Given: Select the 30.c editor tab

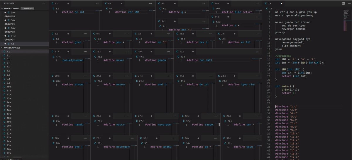Looking at the screenshot, I should [x=148, y=138].
